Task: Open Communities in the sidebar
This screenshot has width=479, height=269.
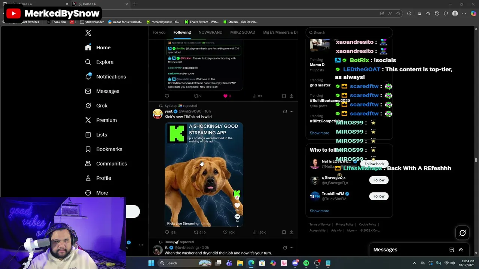Action: coord(106,164)
